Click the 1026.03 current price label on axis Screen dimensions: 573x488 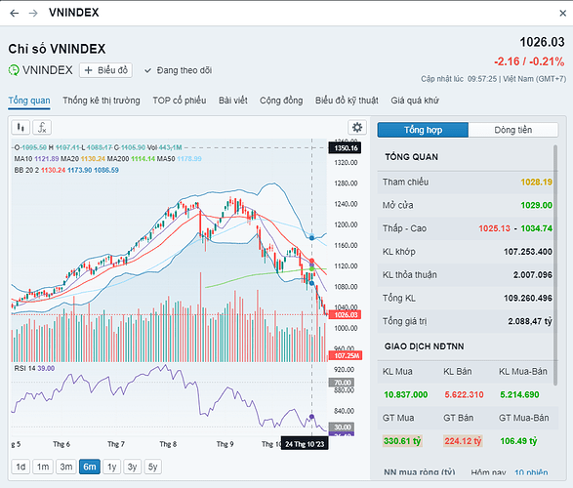[346, 315]
